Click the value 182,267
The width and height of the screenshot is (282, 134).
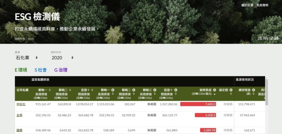(x=130, y=104)
